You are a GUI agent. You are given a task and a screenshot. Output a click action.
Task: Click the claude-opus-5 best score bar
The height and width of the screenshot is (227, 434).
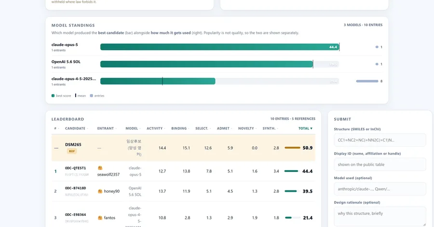tap(220, 47)
